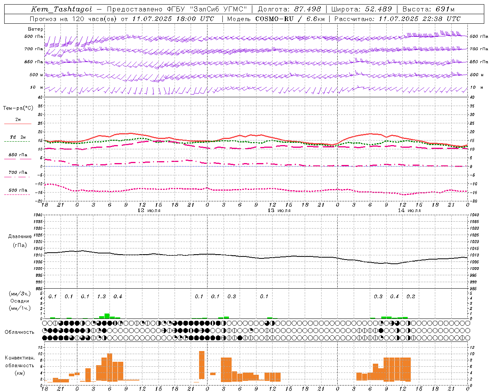Click the 'Рассчитано: 11.07.2025 22:38 UTC' timestamp
Viewport: 490px width, 392px height.
coord(397,19)
